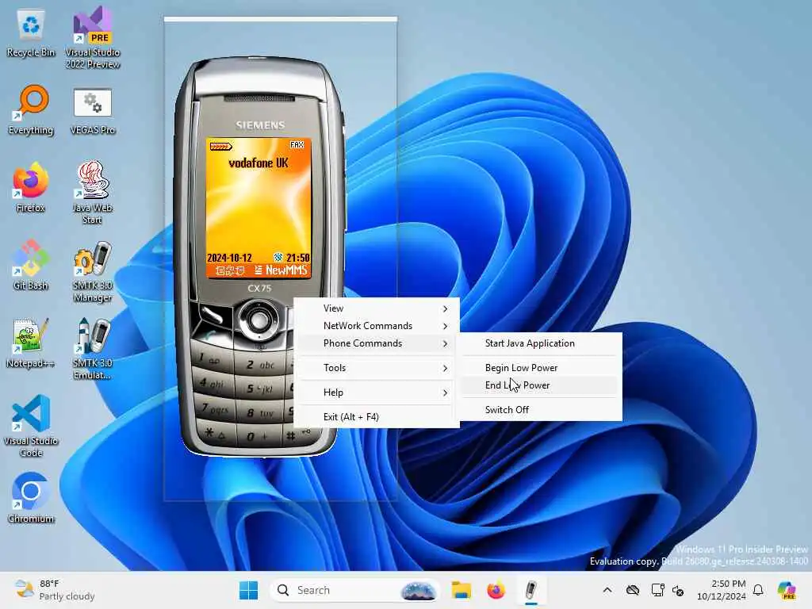Screen dimensions: 812x609
Task: Choose Exit (Alt + F4)
Action: coord(376,417)
